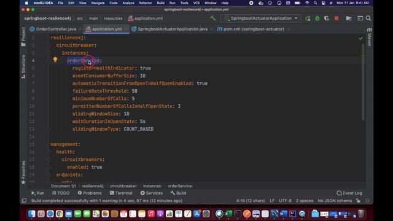Image resolution: width=393 pixels, height=221 pixels.
Task: Open the Problems tool window
Action: coord(90,193)
